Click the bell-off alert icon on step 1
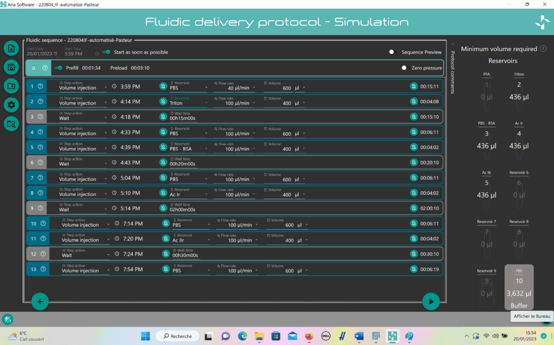Viewport: 554px width, 345px height. (163, 86)
